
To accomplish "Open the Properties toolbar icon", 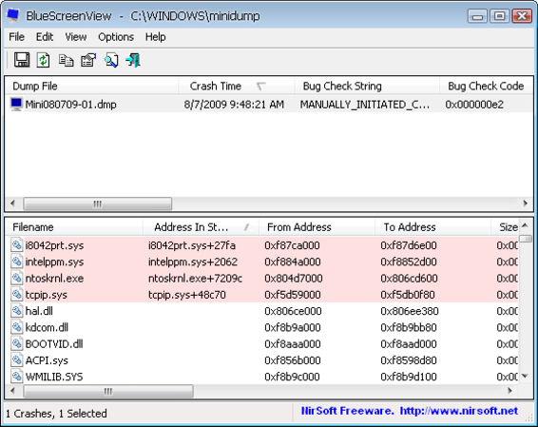I will (88, 61).
